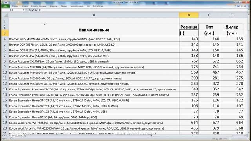Click cell C3 showing (у.е.)
This screenshot has width=251, height=141.
coord(209,33)
